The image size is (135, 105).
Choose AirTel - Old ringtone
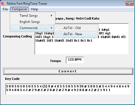pos(76,28)
